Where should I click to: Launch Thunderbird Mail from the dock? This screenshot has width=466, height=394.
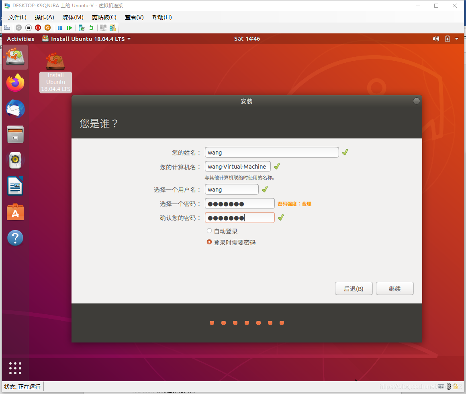tap(15, 109)
